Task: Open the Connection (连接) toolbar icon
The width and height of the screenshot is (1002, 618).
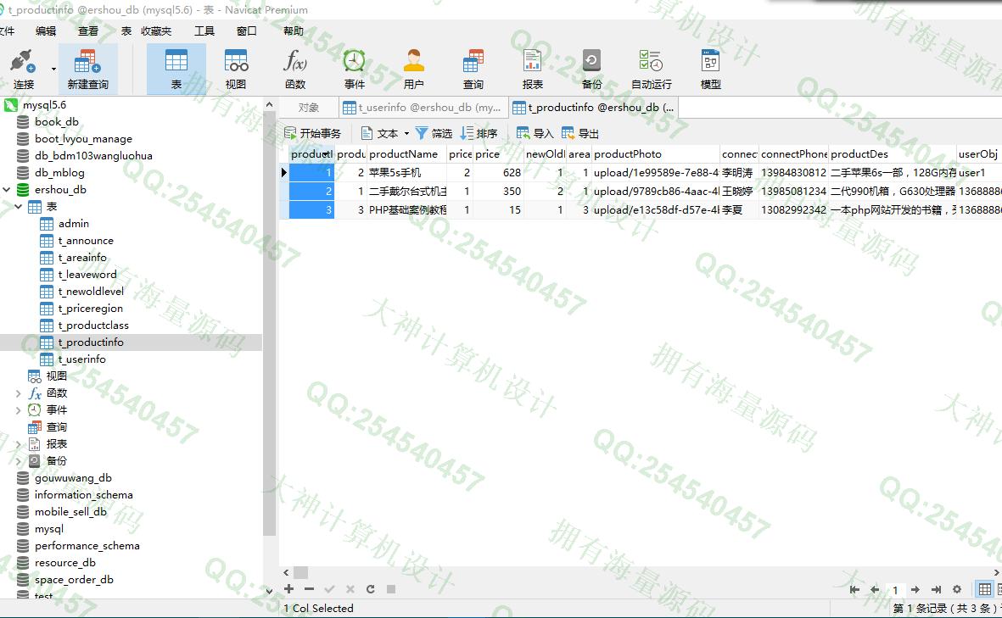Action: tap(23, 69)
